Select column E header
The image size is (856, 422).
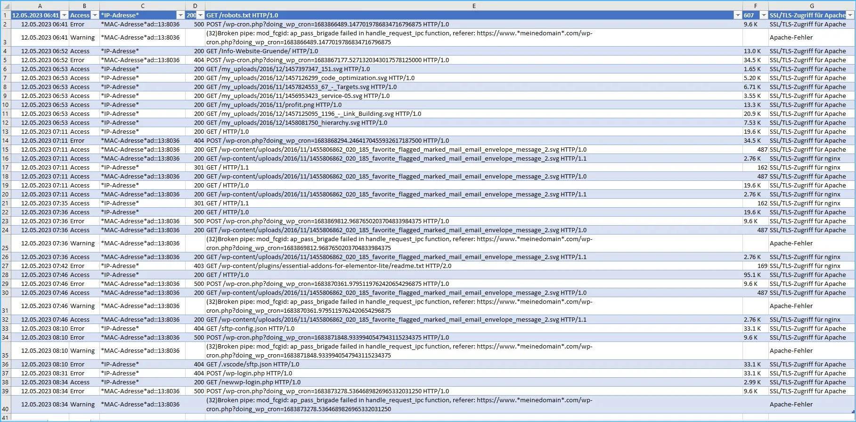[x=474, y=6]
